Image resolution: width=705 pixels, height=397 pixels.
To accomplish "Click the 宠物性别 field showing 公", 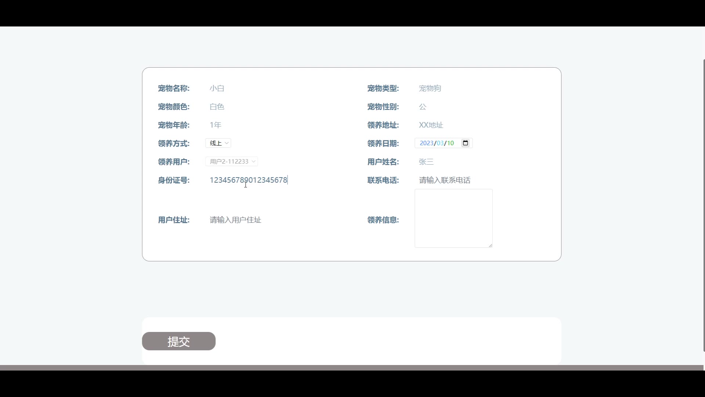I will pyautogui.click(x=423, y=107).
